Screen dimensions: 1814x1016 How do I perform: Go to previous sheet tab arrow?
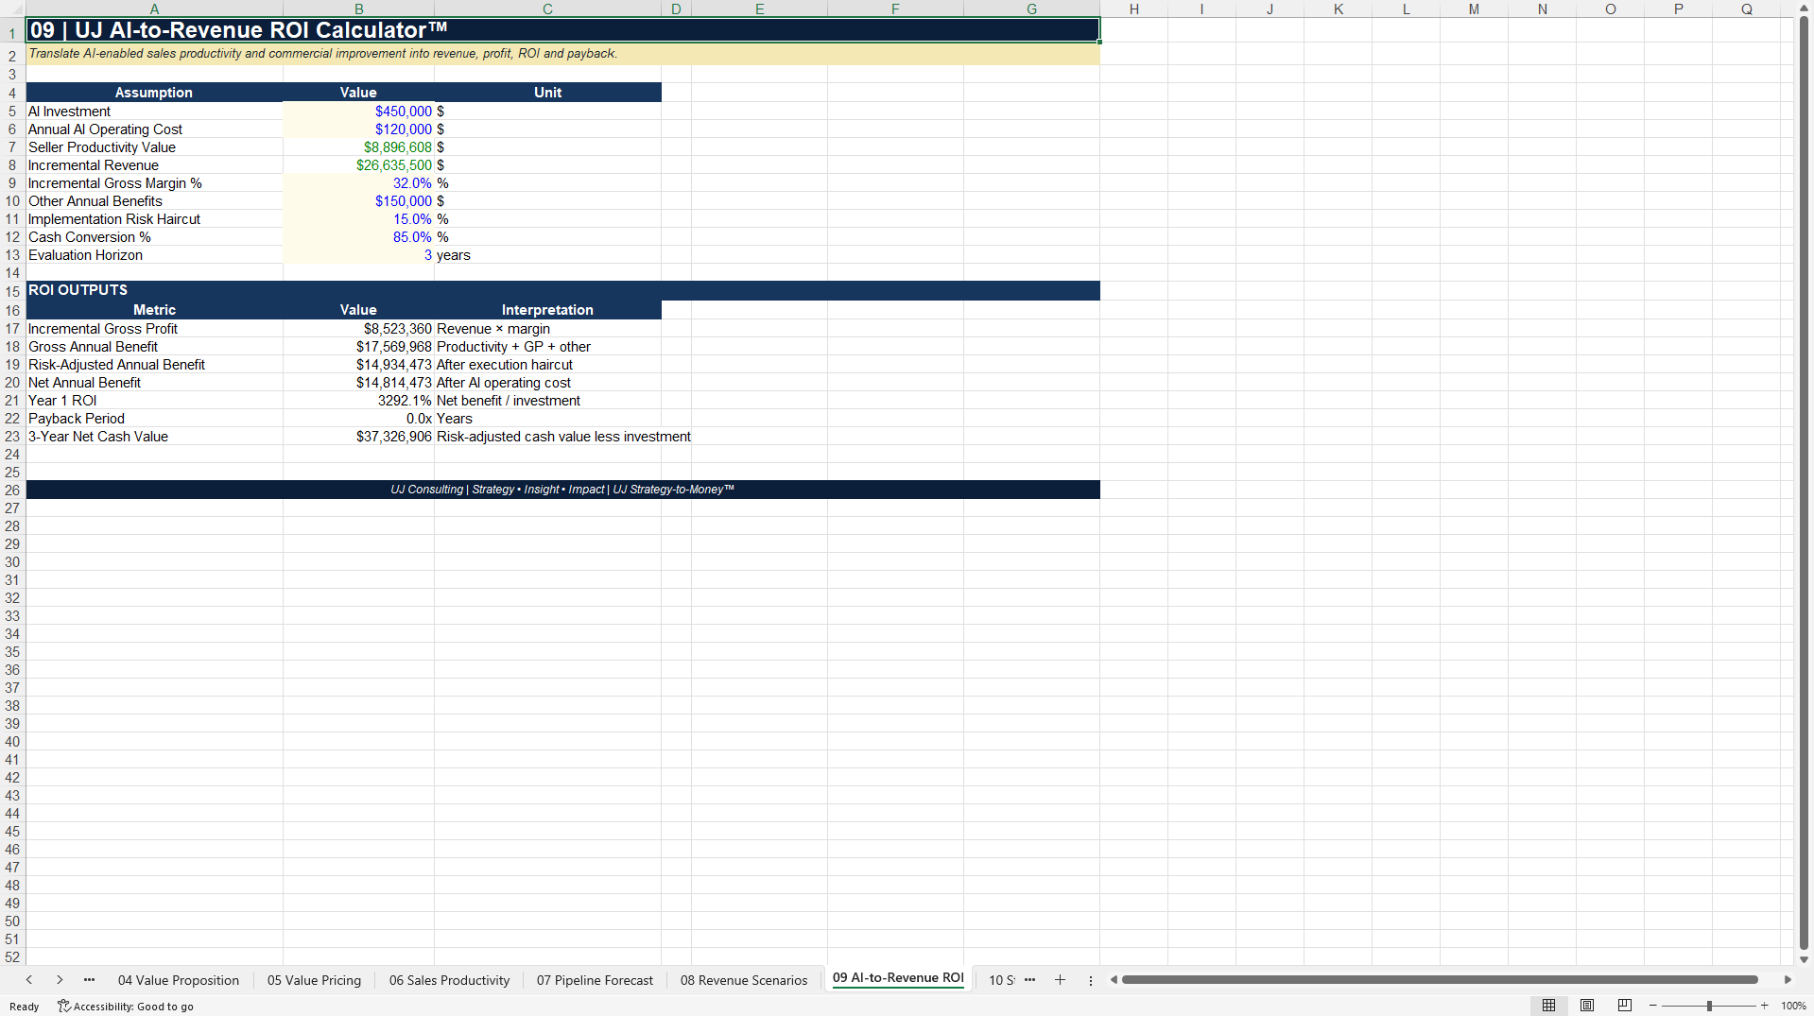click(29, 980)
